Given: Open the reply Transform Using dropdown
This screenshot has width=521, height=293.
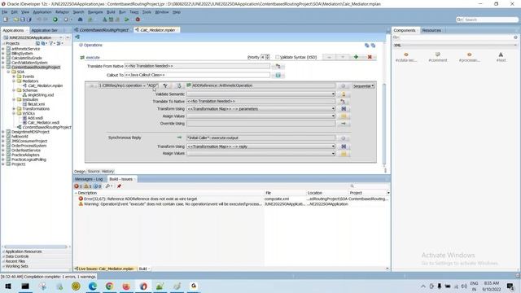Looking at the screenshot, I should tap(333, 146).
